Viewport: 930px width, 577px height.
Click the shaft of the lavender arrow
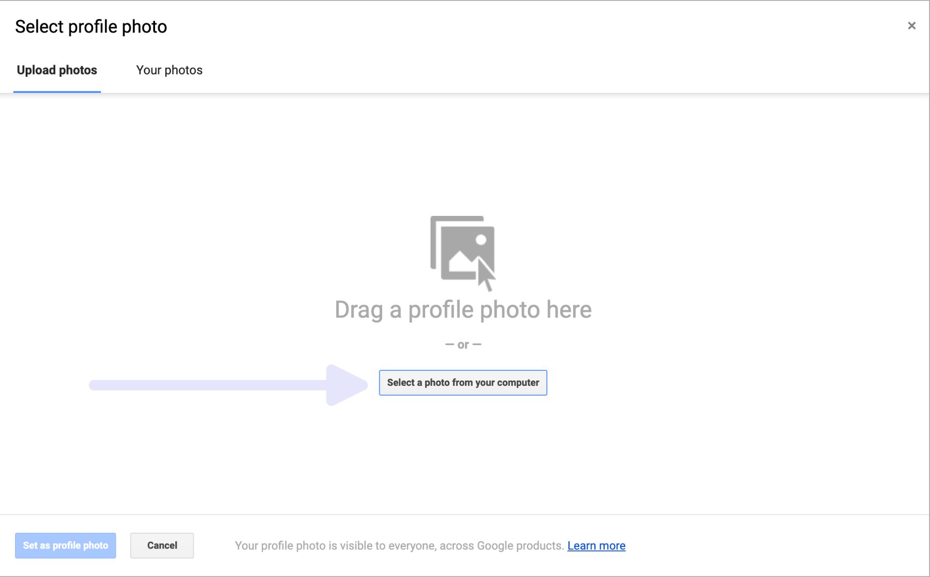[x=208, y=385]
